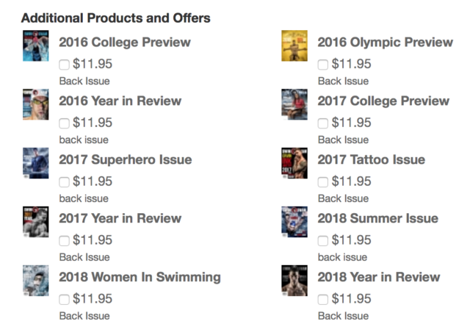470x335 pixels.
Task: Click the 2017 College Preview cover image
Action: [x=294, y=104]
